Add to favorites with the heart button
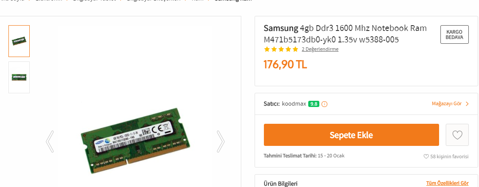This screenshot has width=479, height=187. [x=457, y=135]
